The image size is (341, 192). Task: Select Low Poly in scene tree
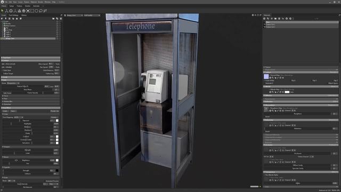coord(9,30)
